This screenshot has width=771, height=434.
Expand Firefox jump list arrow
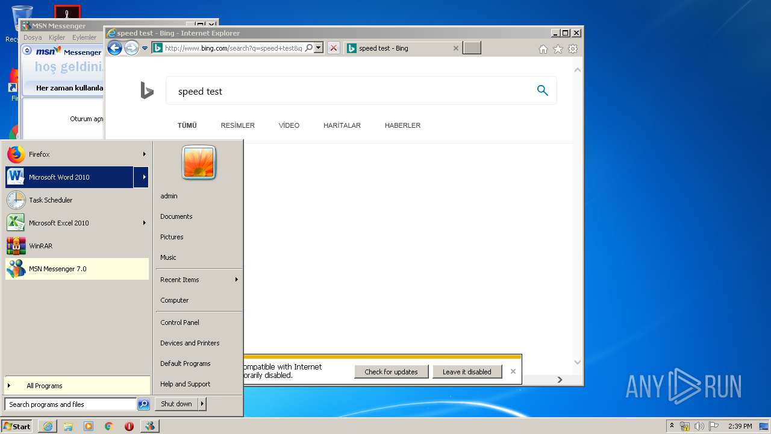(x=144, y=154)
